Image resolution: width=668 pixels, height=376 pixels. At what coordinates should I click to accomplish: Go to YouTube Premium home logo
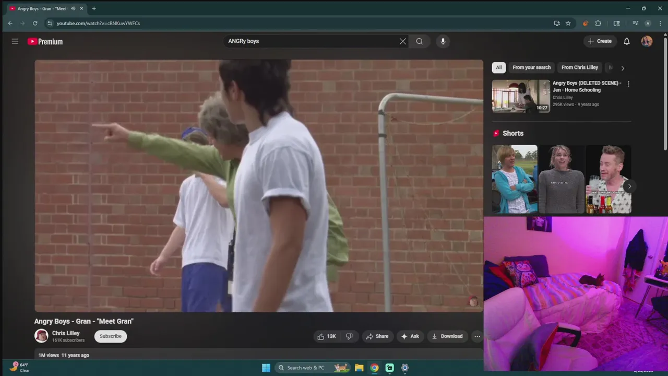click(x=45, y=41)
